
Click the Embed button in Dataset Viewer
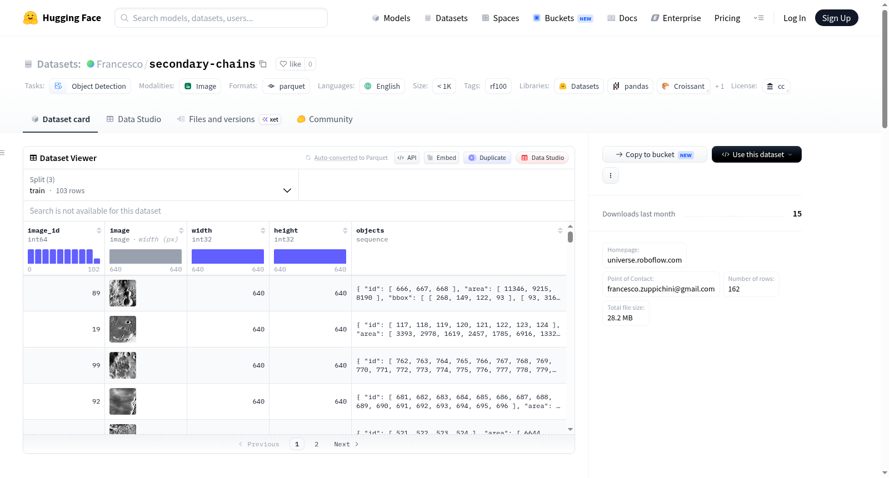pos(442,158)
